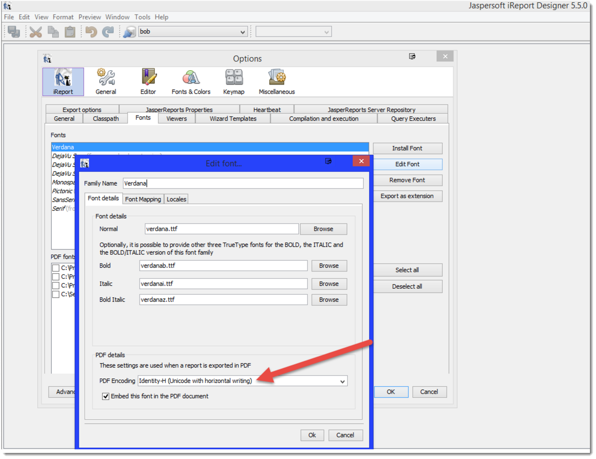
Task: Browse for the Bold Italic font file
Action: pos(329,300)
